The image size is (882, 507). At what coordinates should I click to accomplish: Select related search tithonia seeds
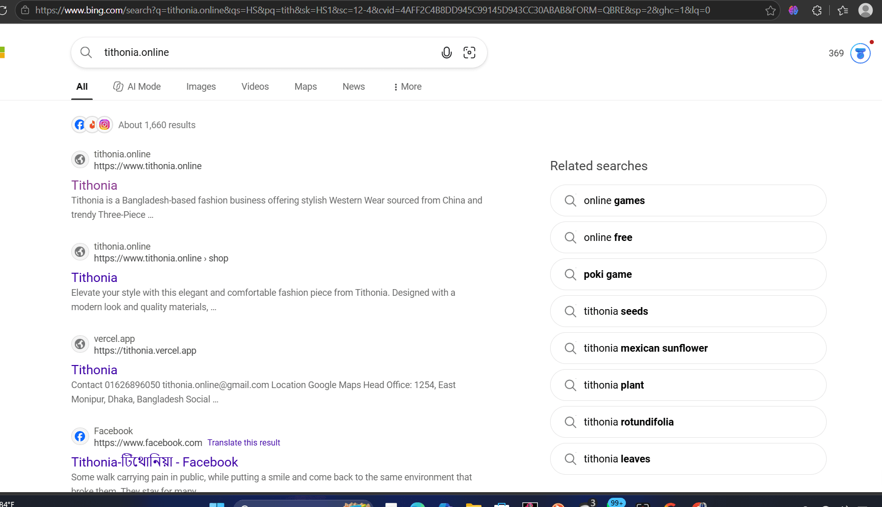(688, 311)
